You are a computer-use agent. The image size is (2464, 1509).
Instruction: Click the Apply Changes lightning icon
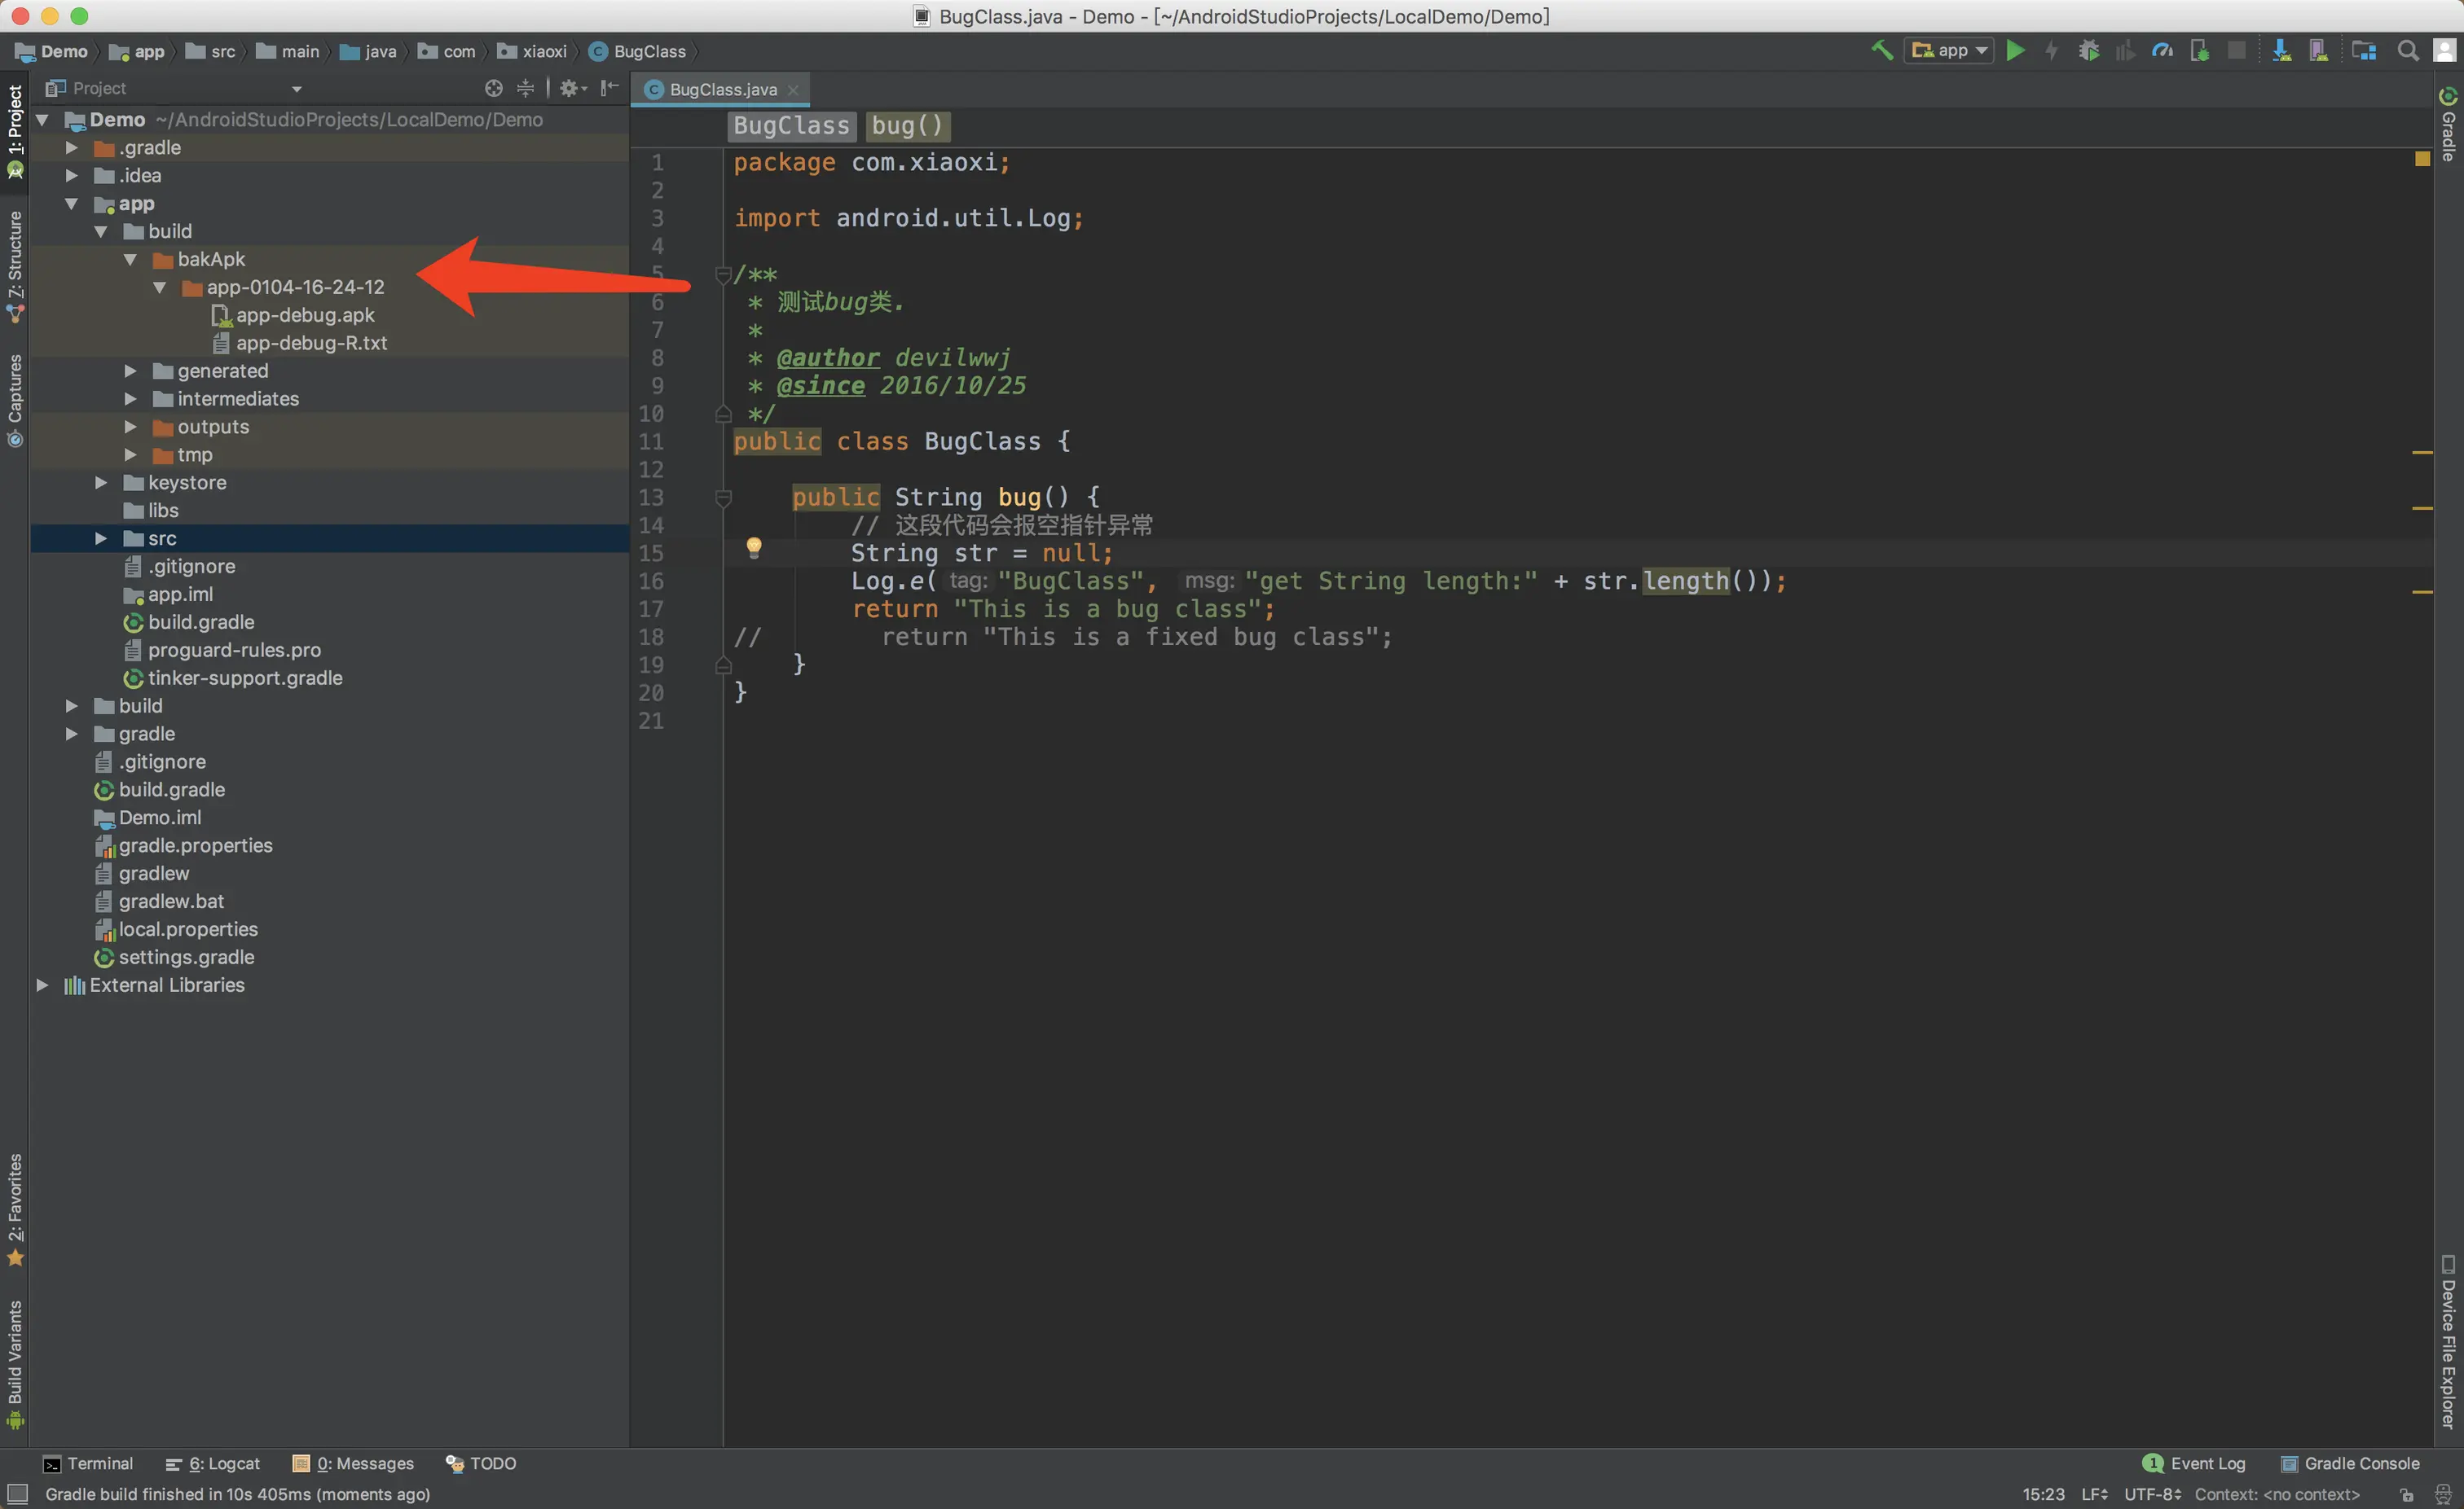pyautogui.click(x=2051, y=50)
